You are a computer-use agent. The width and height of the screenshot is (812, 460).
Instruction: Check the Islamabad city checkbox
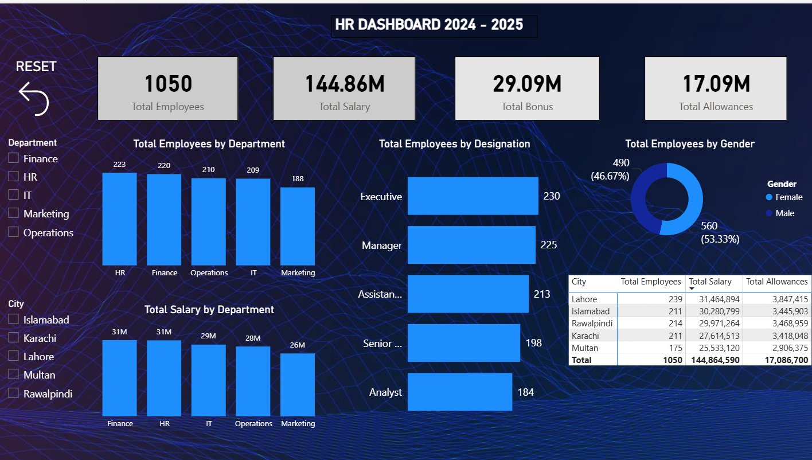coord(13,319)
